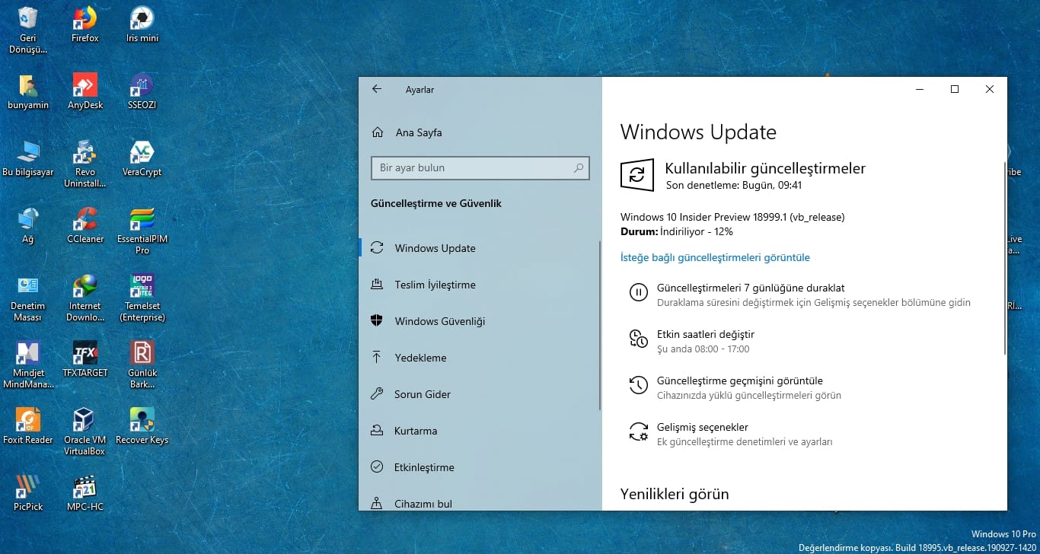Launch Internet Download Manager shortcut
The width and height of the screenshot is (1040, 554).
point(85,298)
